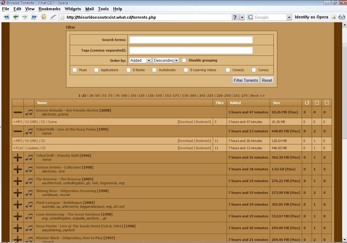
Task: Click the Search terms input field
Action: click(x=191, y=40)
